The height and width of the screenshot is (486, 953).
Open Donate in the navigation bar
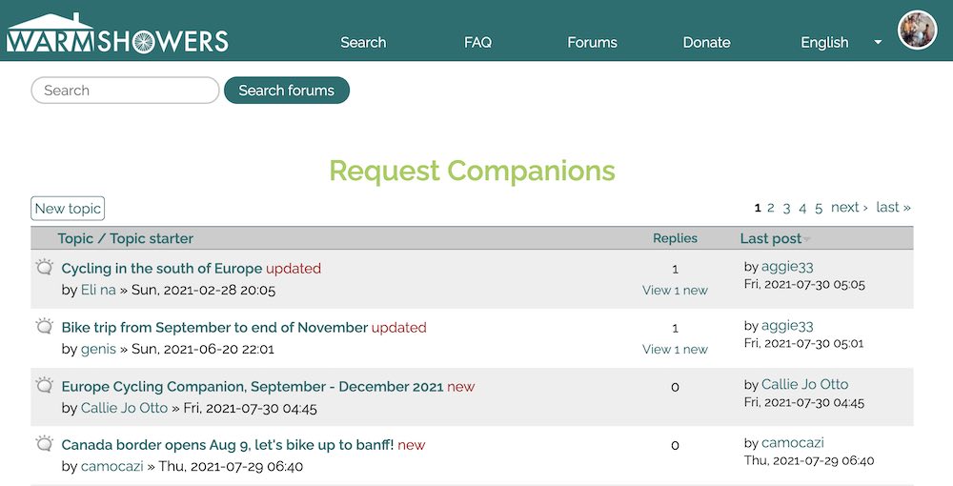point(706,43)
